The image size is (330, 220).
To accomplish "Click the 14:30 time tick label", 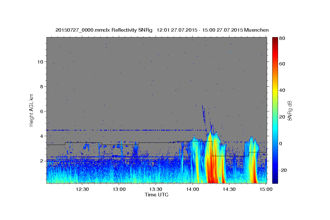I will coord(229,189).
